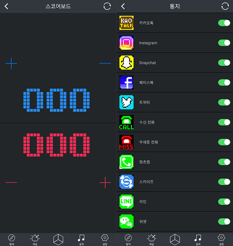Select the 스카이프 label text
This screenshot has height=246, width=233.
(x=146, y=182)
